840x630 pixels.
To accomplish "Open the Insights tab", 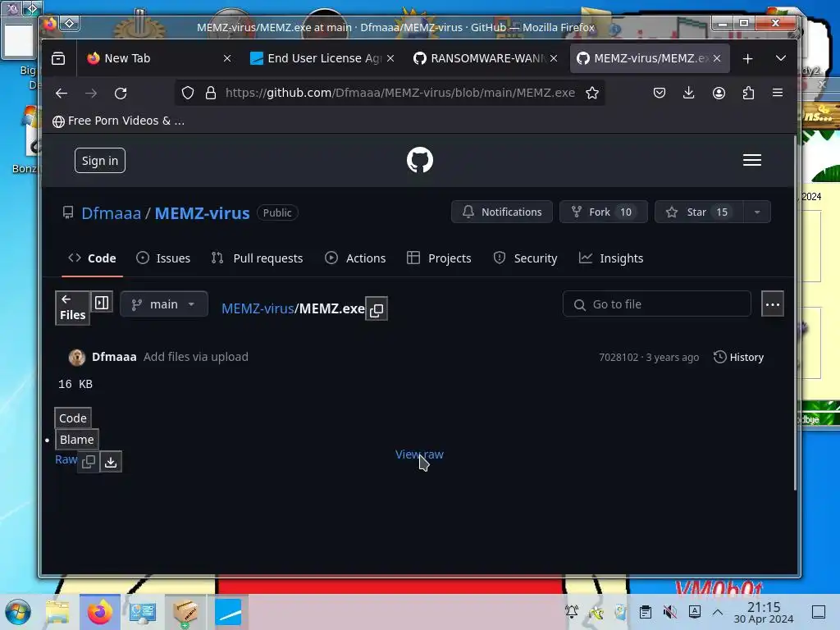I will [610, 258].
